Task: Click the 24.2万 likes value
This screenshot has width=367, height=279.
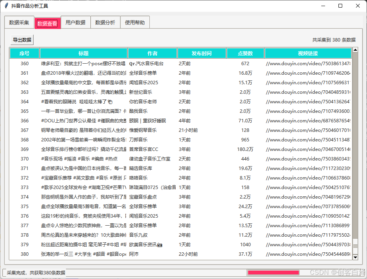Action: (x=245, y=207)
